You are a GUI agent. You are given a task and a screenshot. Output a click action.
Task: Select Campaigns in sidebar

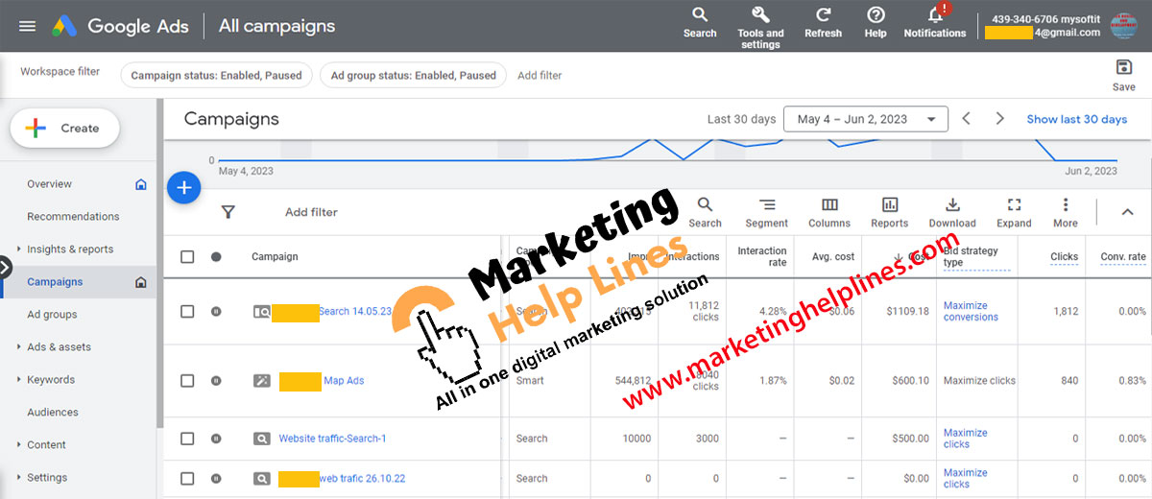click(x=55, y=282)
